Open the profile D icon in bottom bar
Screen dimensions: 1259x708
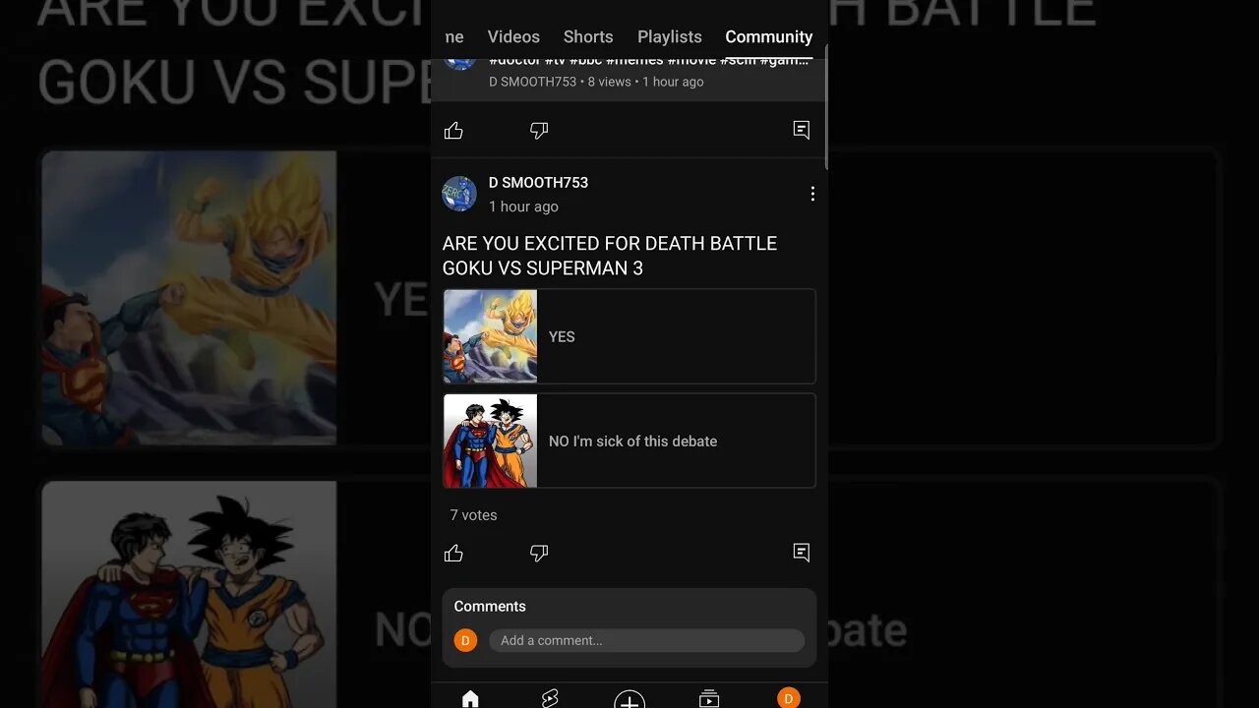pyautogui.click(x=788, y=698)
